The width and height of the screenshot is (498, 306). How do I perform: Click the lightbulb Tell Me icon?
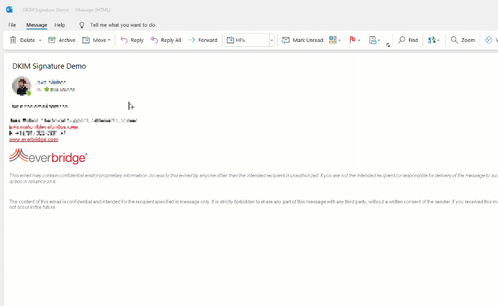click(x=82, y=25)
